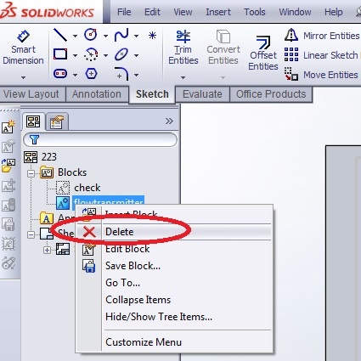Open the File menu
The height and width of the screenshot is (361, 361).
coord(124,12)
